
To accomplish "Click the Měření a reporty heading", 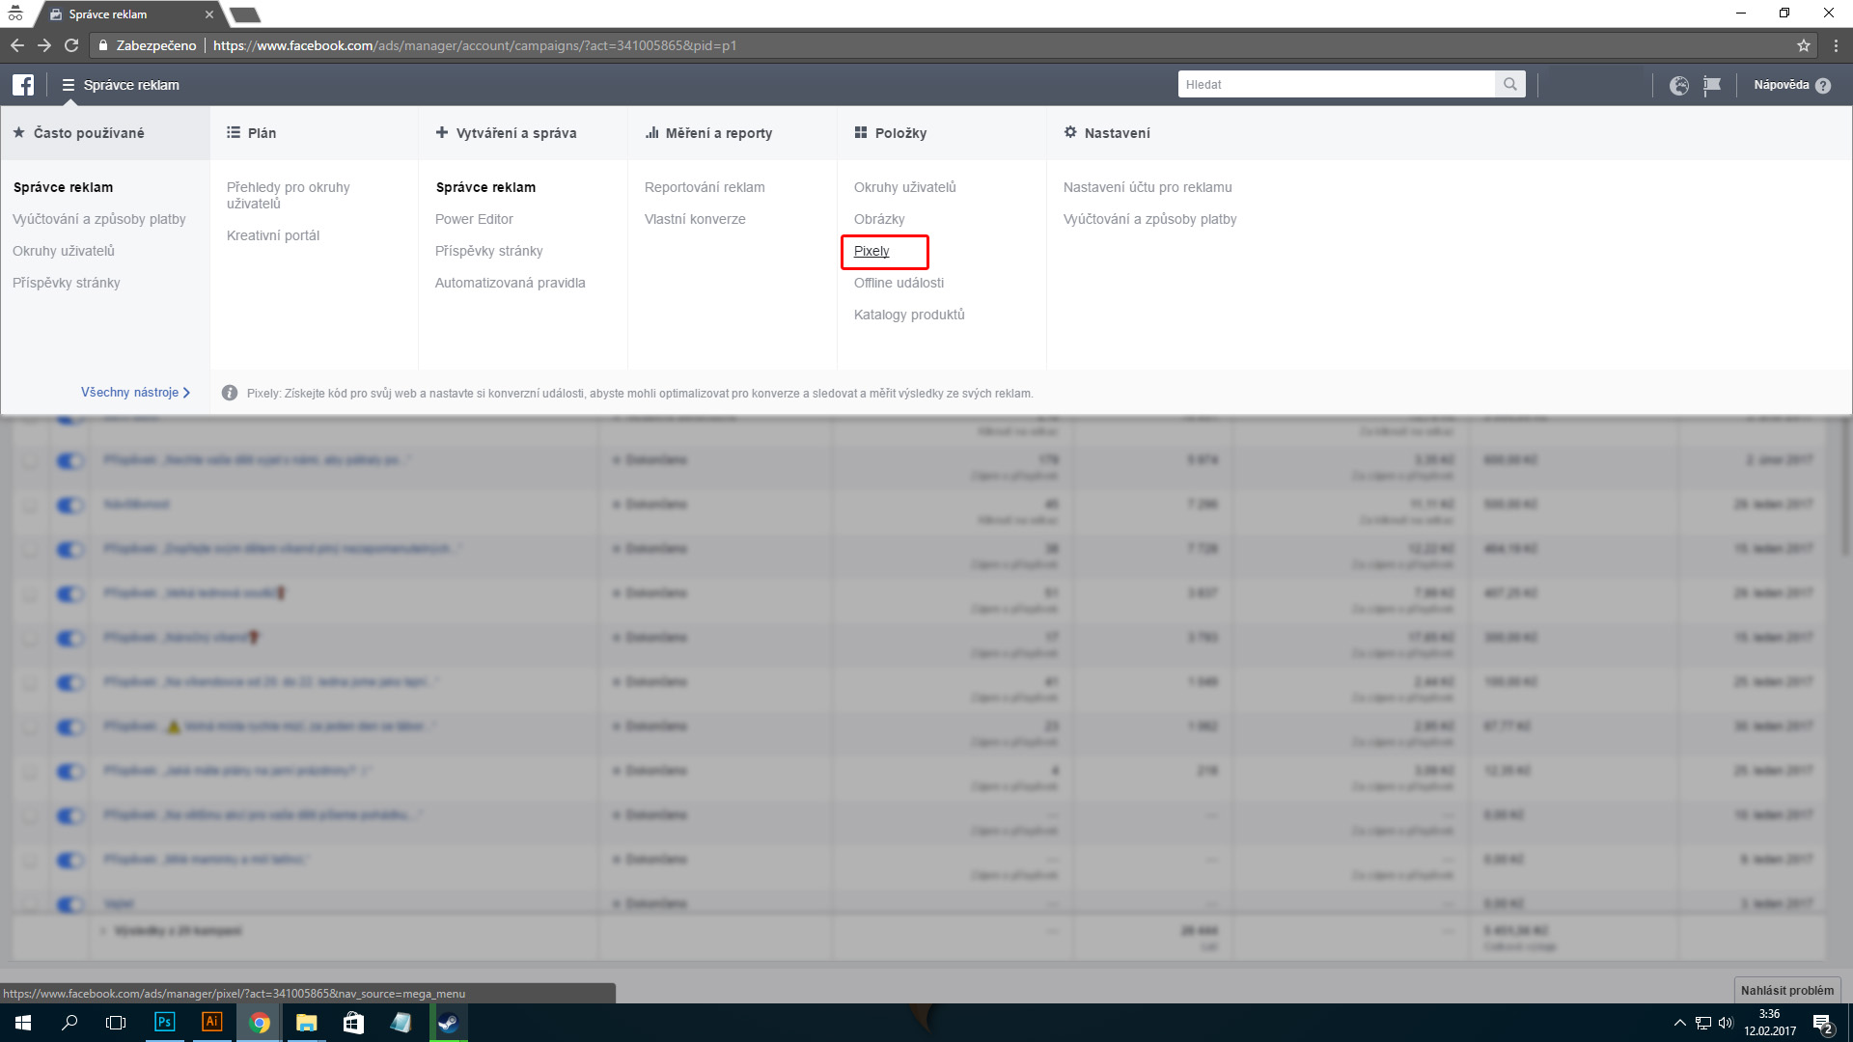I will click(x=708, y=133).
